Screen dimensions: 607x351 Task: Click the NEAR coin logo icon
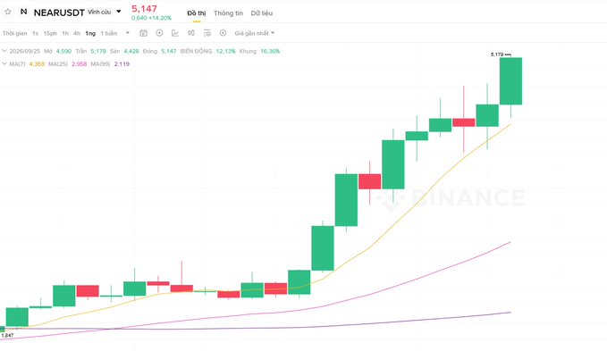tap(23, 12)
